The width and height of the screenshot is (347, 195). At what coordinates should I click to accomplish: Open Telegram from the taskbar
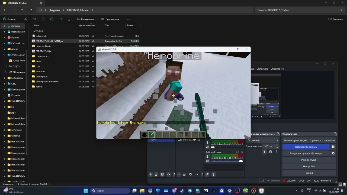click(x=190, y=191)
